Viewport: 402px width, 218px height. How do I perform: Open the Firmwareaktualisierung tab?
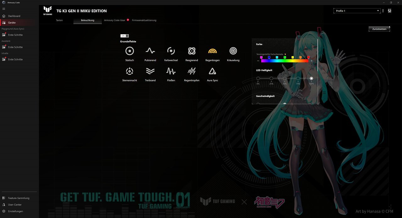point(144,20)
